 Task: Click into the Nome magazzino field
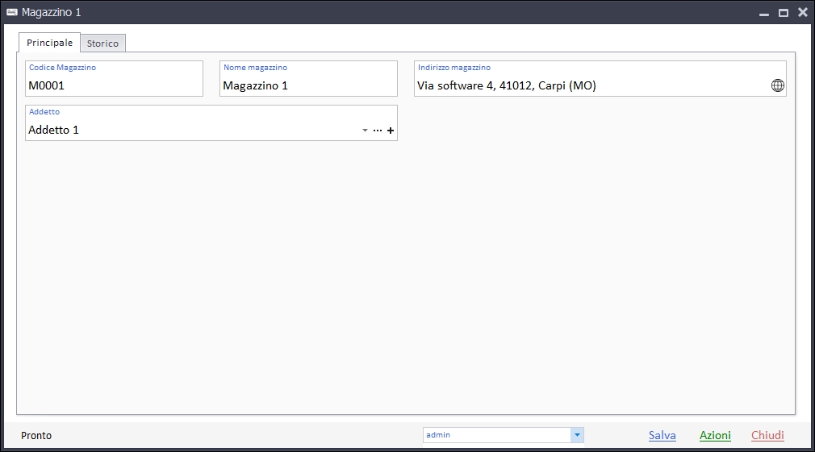(x=307, y=85)
